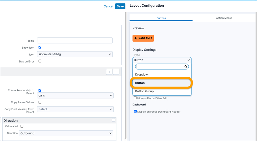
Task: Open the calls relationship dropdown
Action: click(75, 95)
